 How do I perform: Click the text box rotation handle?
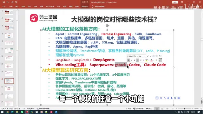107,26
